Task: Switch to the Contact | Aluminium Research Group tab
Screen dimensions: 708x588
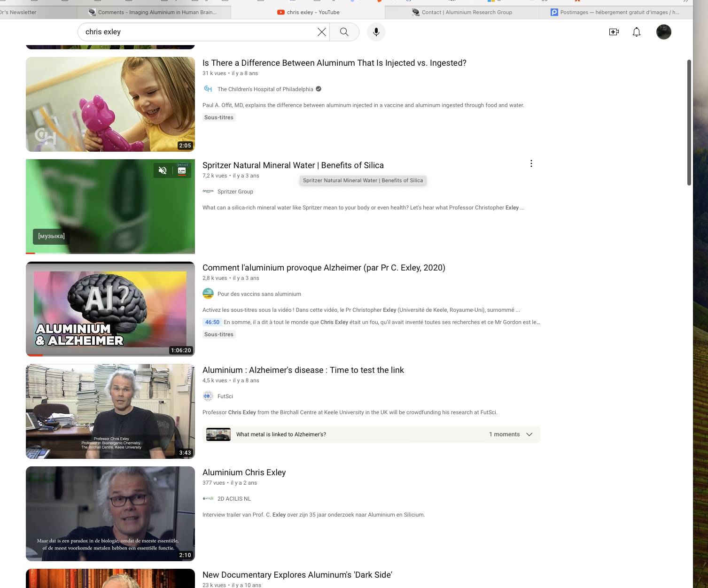Action: (x=462, y=12)
